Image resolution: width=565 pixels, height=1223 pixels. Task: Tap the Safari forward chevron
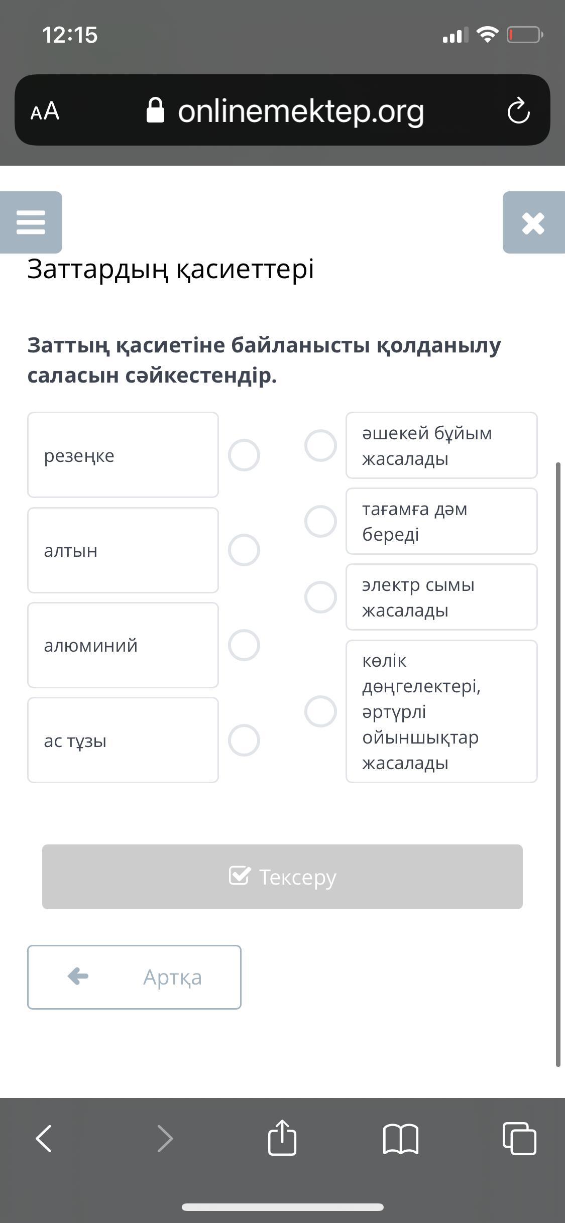click(165, 1138)
